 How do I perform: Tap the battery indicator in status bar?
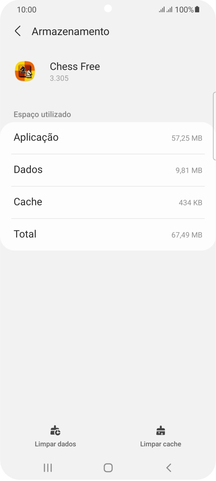[197, 10]
